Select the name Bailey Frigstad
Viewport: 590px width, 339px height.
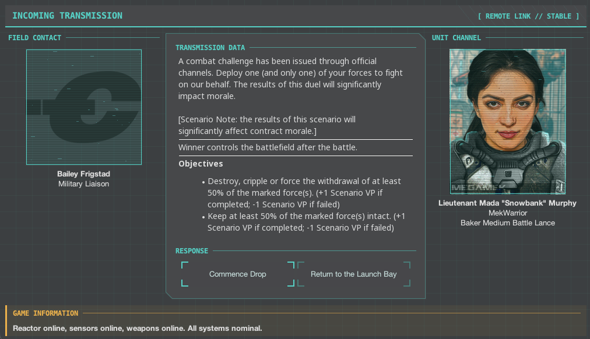(83, 174)
